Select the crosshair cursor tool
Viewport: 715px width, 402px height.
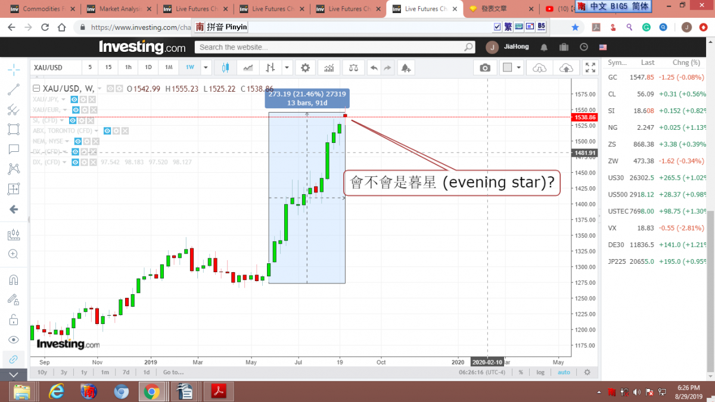click(14, 69)
